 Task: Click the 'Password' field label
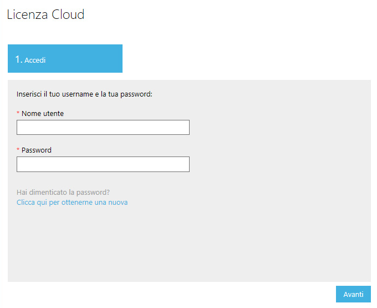[x=36, y=150]
